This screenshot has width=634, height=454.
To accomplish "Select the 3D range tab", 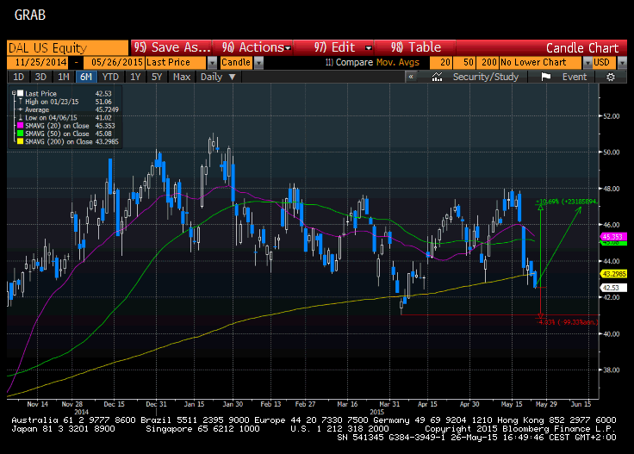I will click(x=40, y=77).
